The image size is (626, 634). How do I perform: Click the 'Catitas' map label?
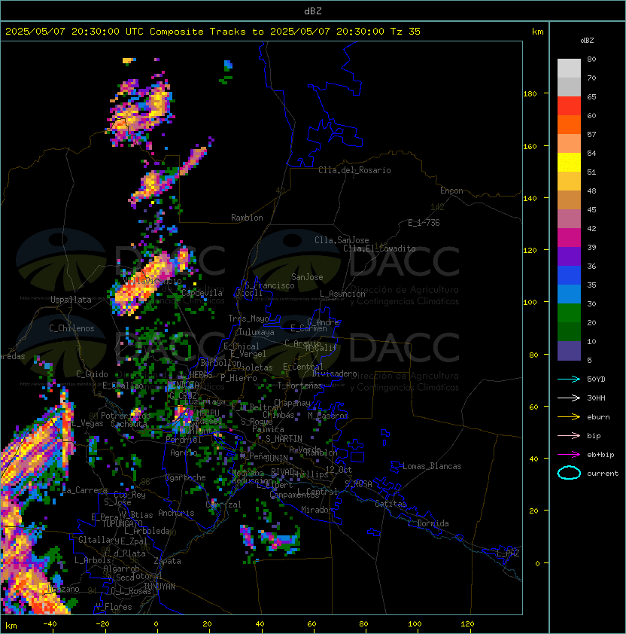(390, 504)
